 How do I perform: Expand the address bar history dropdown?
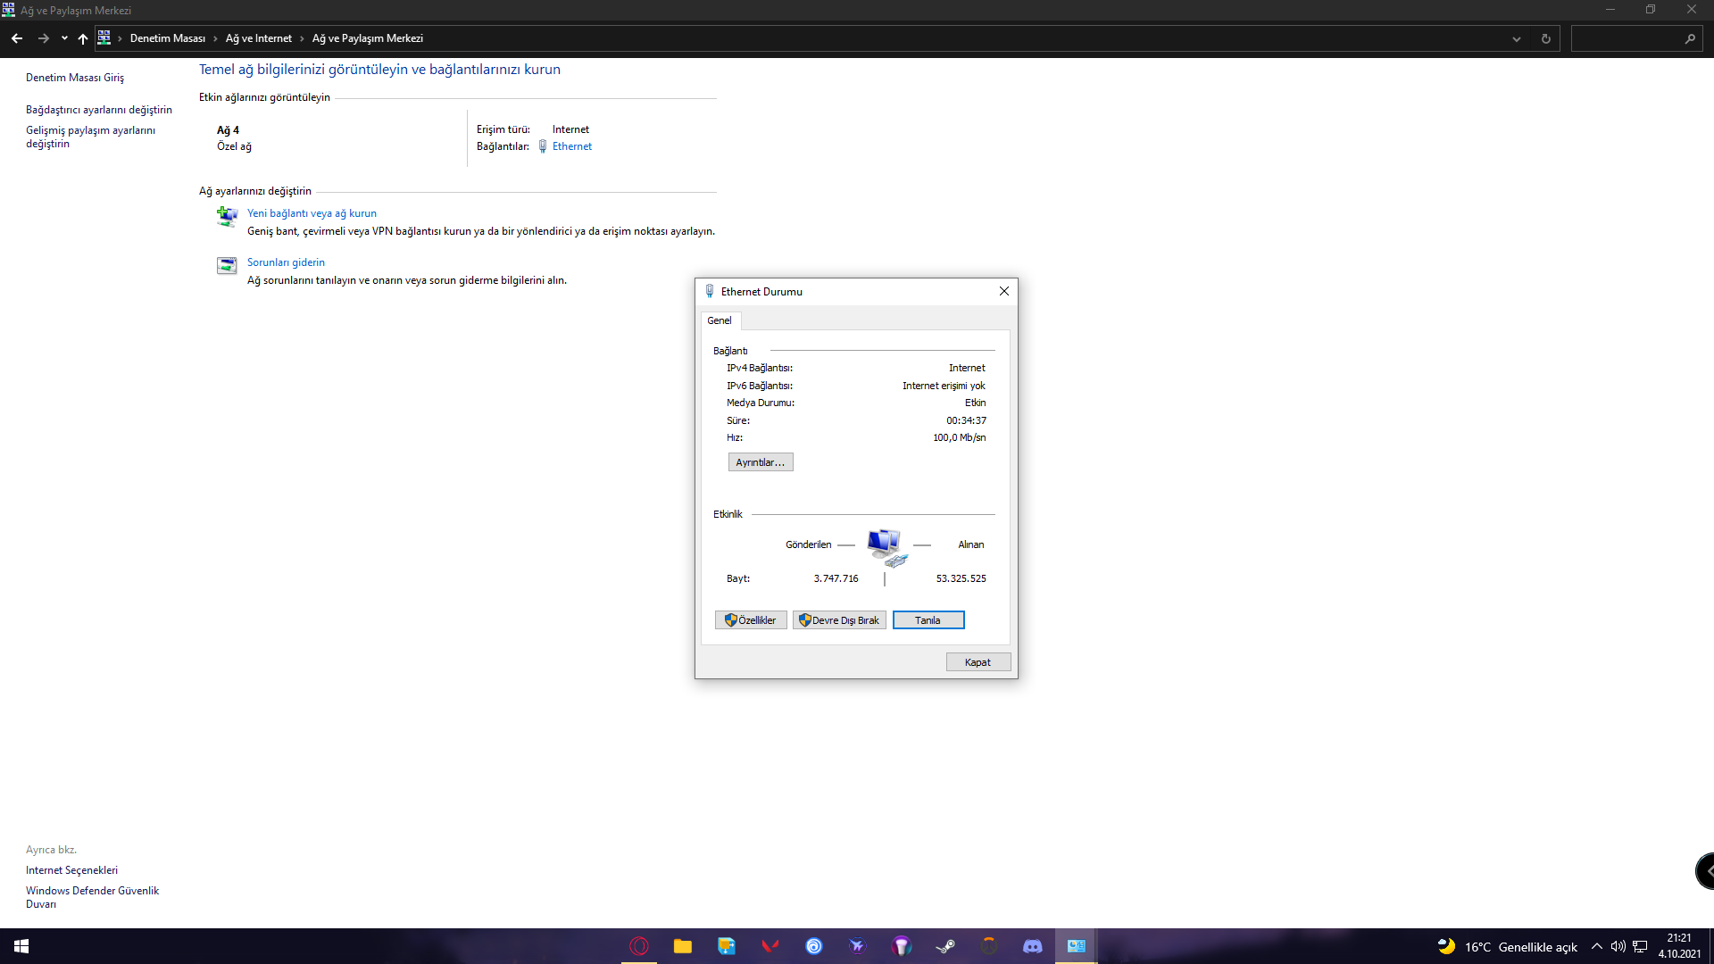1516,38
